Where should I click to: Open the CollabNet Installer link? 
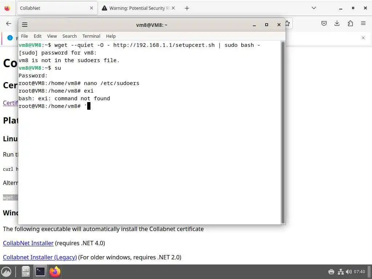(28, 243)
